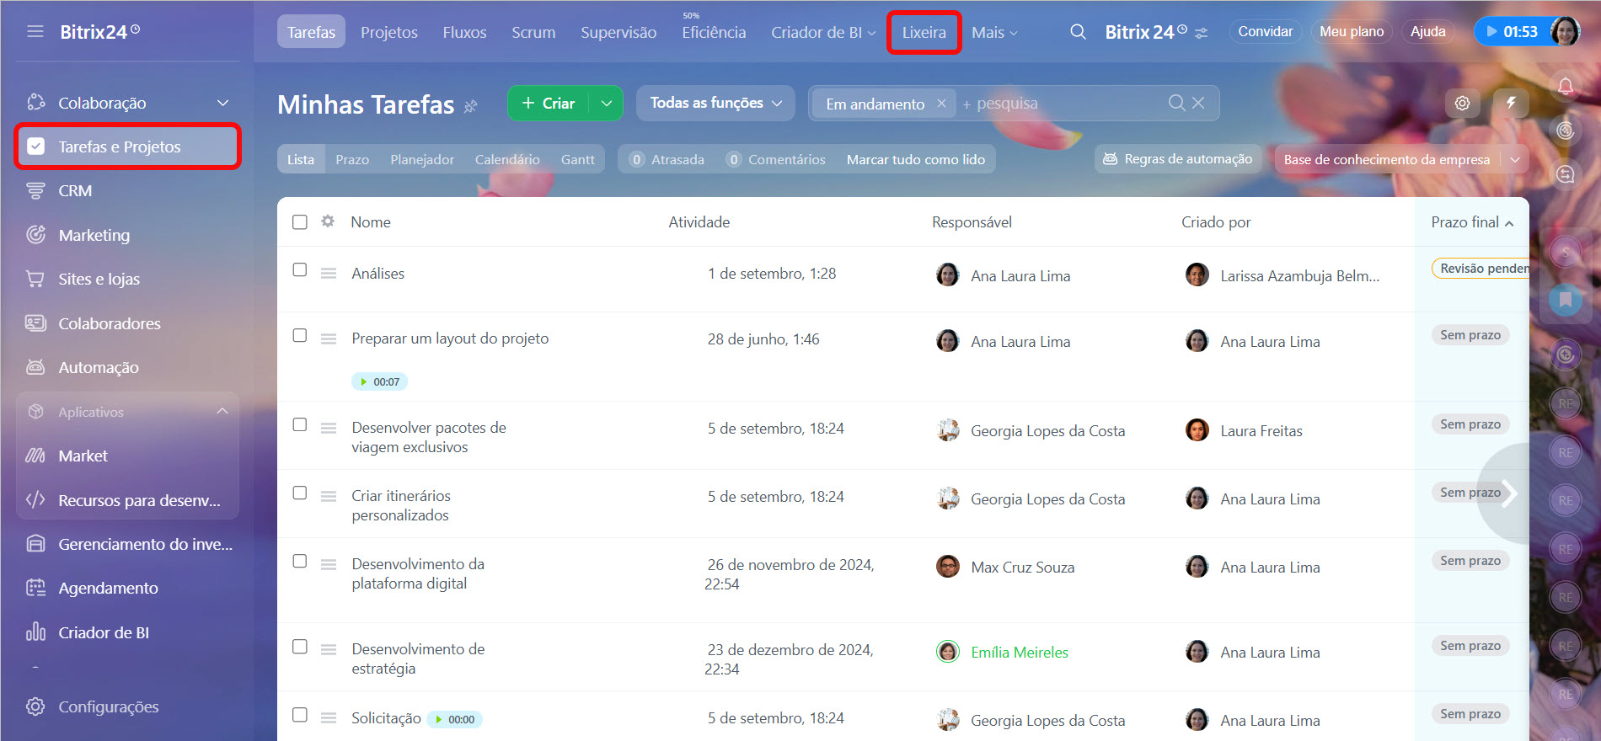Select the Análises task checkbox

coord(300,270)
